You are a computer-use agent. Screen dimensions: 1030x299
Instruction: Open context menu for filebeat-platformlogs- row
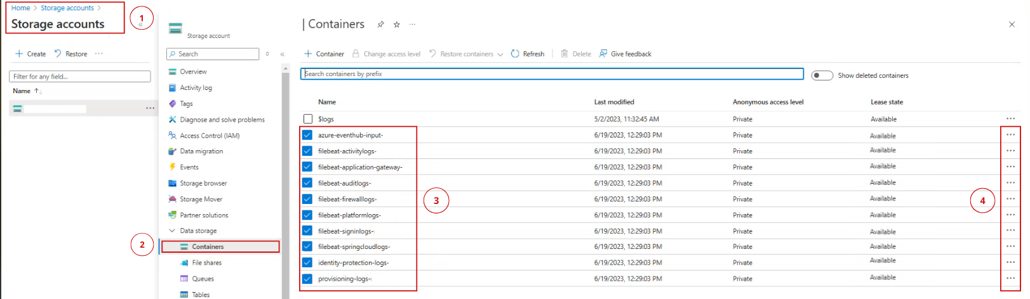point(1010,214)
